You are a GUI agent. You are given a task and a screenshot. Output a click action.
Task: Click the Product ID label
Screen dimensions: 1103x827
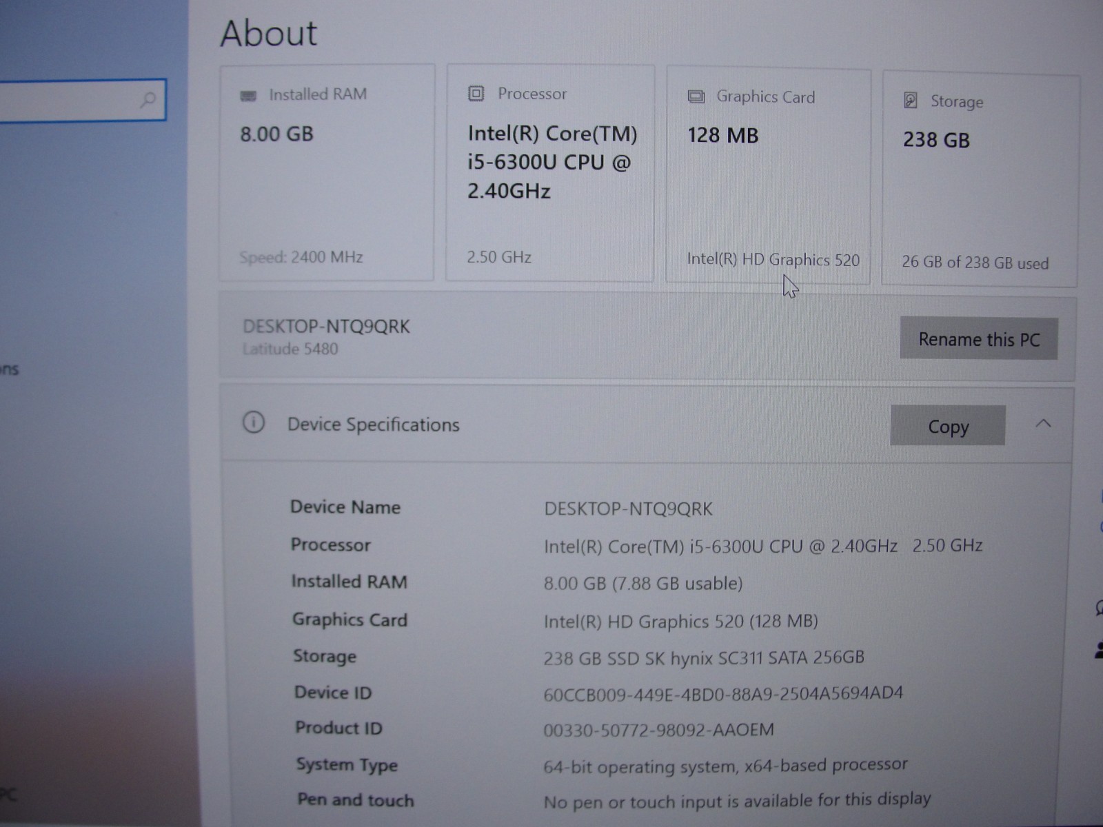(x=338, y=728)
